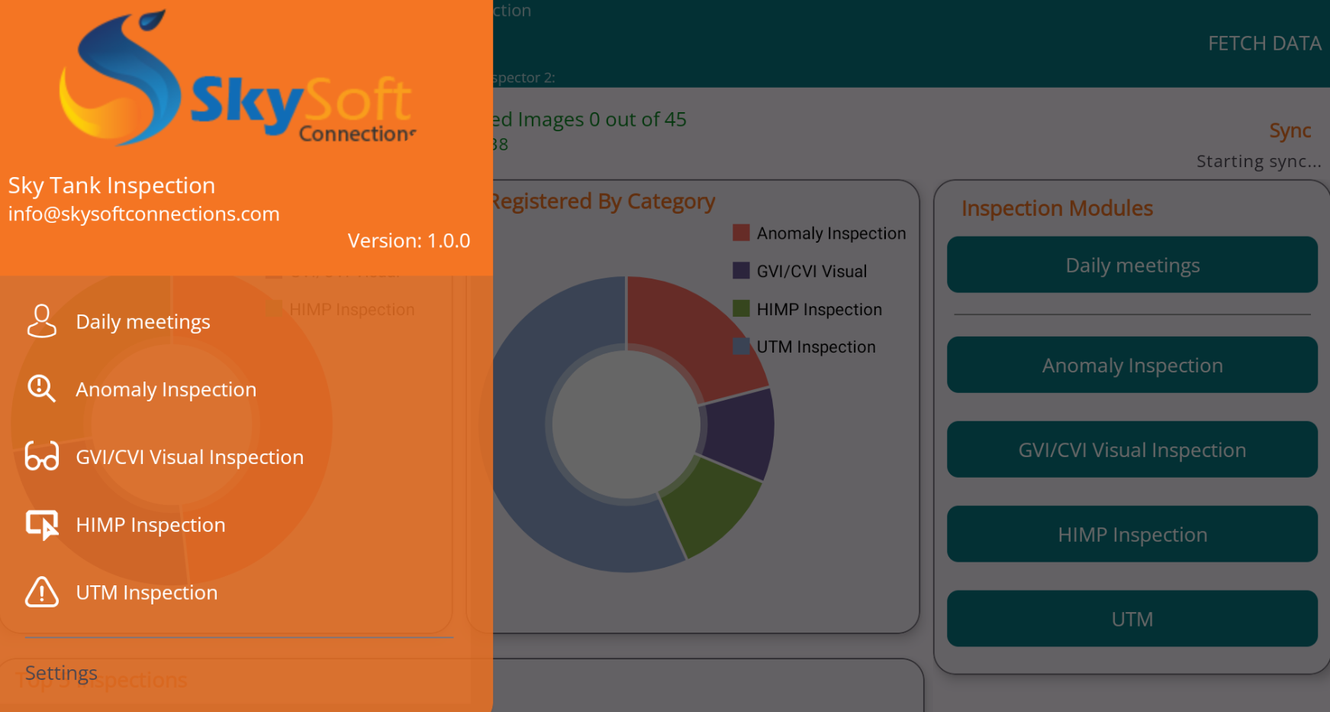Click the screen-cursor icon for HIMP Inspection
This screenshot has height=712, width=1330.
click(x=41, y=525)
